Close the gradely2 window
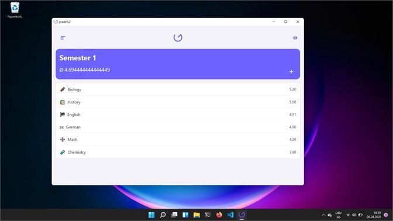Viewport: 393px width, 221px height. pyautogui.click(x=298, y=22)
